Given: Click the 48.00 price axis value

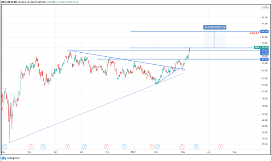Looking at the screenshot, I should 265,98.
